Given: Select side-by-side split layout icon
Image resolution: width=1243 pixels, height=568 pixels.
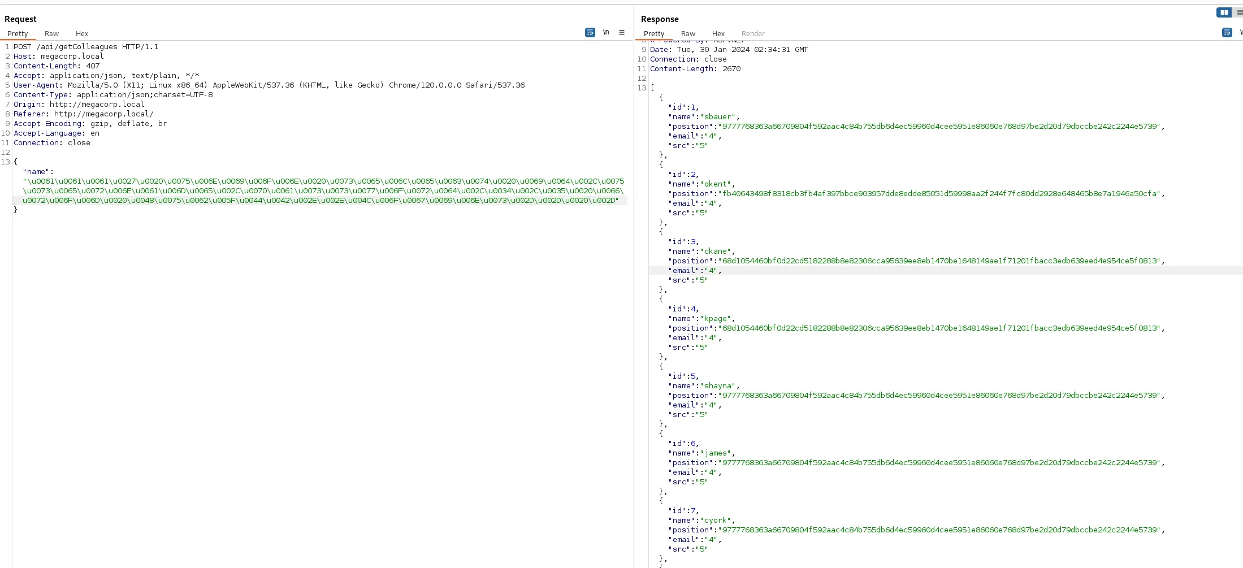Looking at the screenshot, I should tap(1224, 12).
